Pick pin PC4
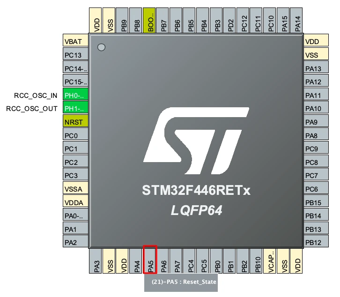The width and height of the screenshot is (340, 297). click(x=189, y=261)
